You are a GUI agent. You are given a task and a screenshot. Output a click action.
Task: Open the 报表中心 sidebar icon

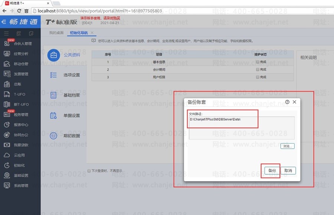point(7,125)
